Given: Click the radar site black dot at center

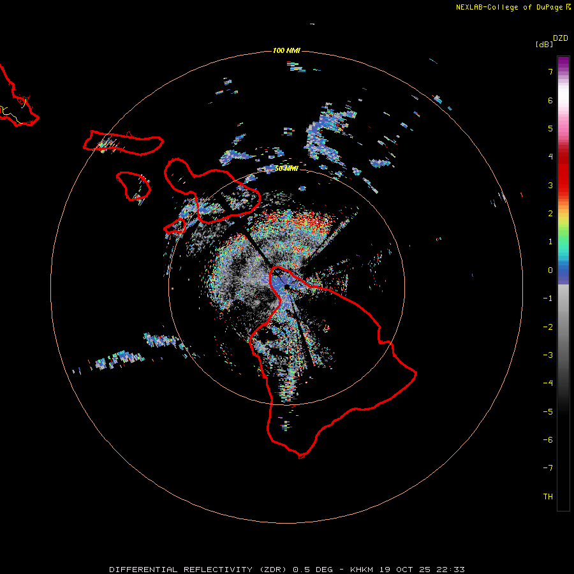Looking at the screenshot, I should tap(286, 286).
